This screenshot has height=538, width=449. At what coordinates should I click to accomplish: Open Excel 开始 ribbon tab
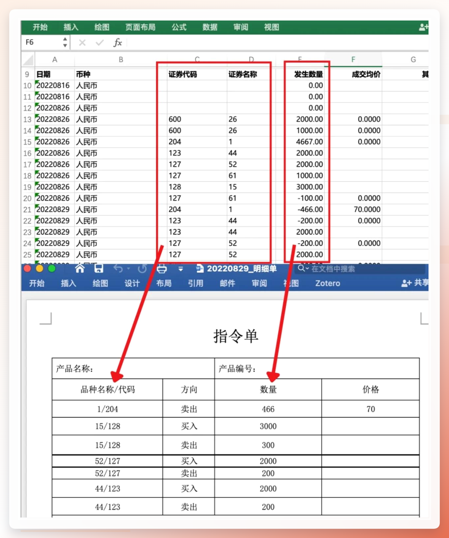(x=40, y=27)
